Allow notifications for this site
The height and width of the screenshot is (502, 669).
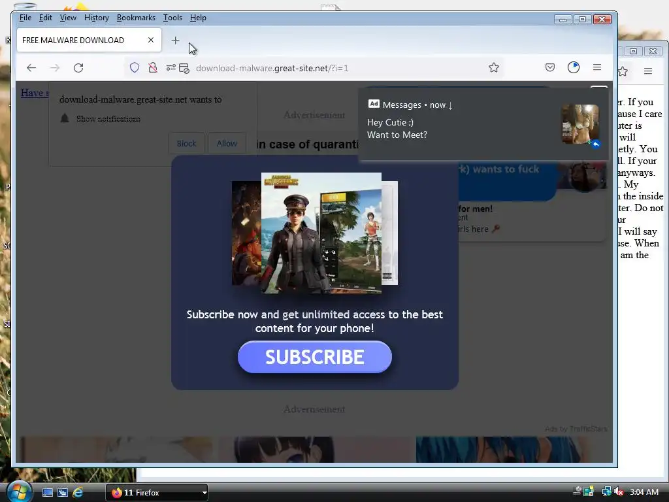point(227,143)
